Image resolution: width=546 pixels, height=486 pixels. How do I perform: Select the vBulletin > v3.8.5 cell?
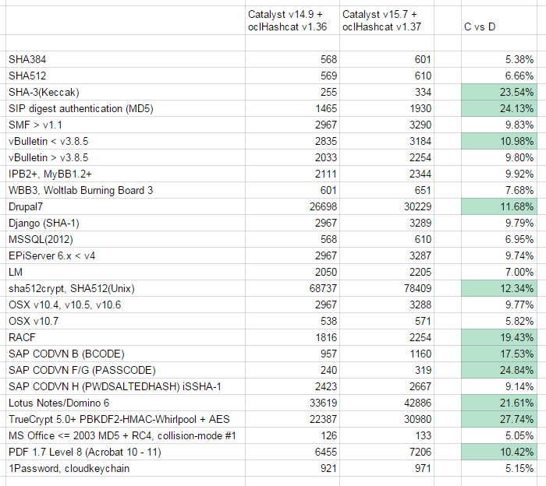tap(126, 157)
